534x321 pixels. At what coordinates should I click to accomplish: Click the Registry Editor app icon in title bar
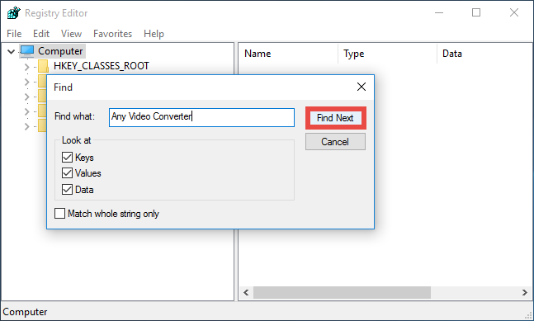coord(14,13)
